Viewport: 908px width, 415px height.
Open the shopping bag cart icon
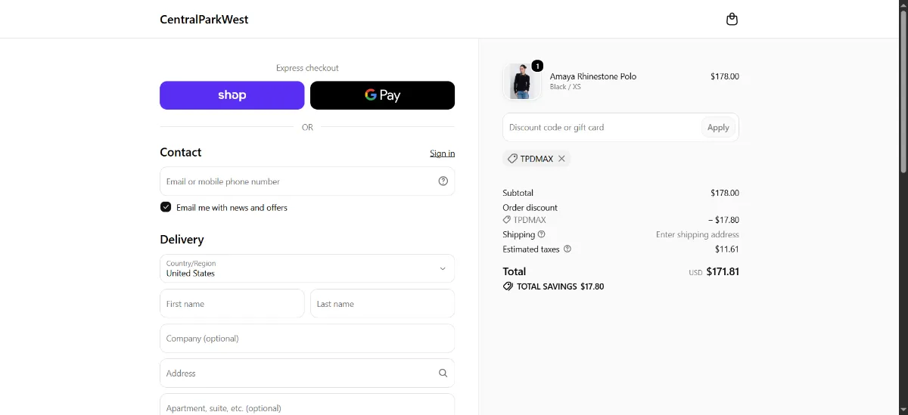(732, 19)
